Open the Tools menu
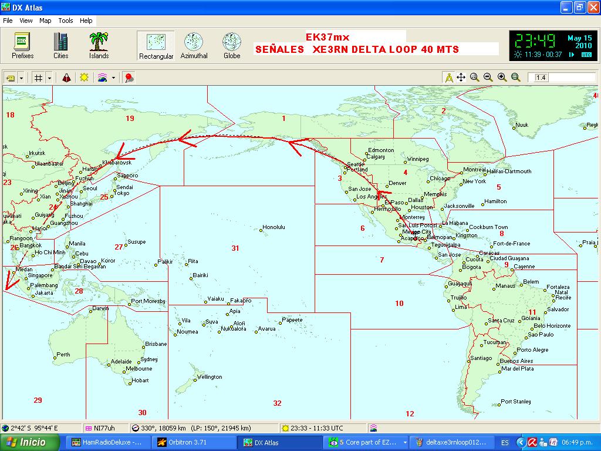This screenshot has width=601, height=451. [66, 21]
